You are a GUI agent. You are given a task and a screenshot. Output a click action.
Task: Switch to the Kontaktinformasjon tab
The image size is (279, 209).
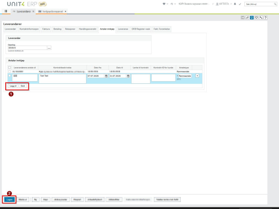(x=29, y=29)
